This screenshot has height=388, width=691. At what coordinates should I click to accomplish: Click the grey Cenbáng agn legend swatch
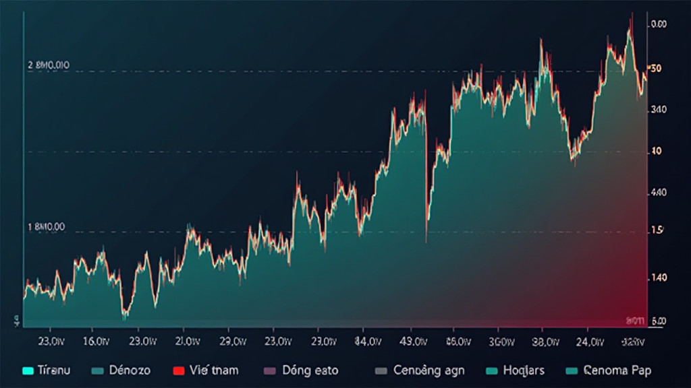pos(381,370)
